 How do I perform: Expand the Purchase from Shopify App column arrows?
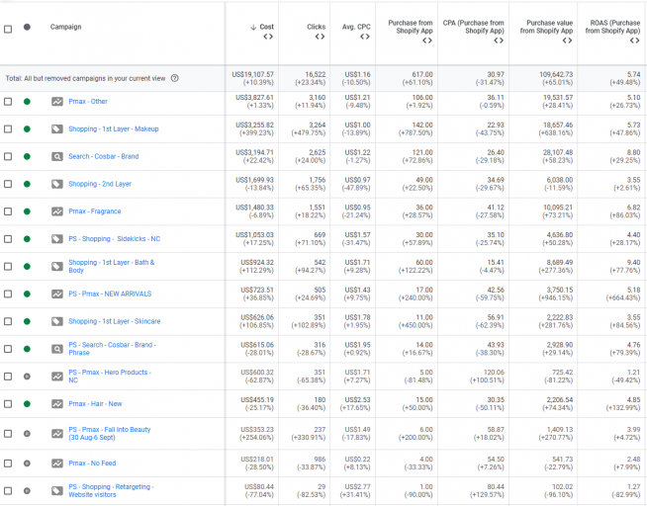pos(427,41)
